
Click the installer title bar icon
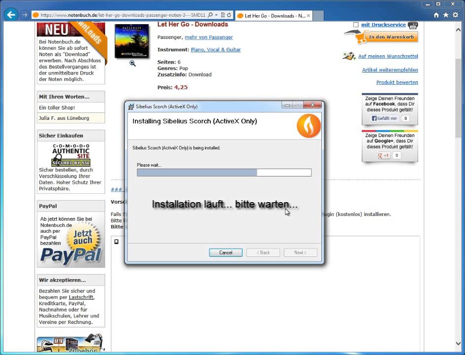131,106
